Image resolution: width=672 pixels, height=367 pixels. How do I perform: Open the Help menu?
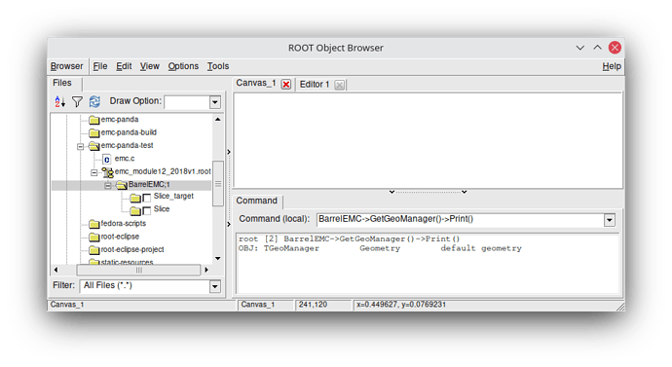[612, 66]
